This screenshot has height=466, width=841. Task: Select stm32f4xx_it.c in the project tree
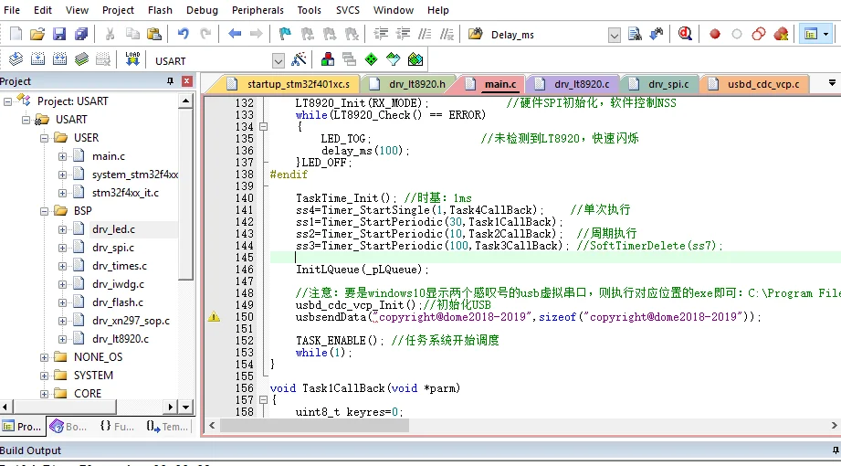click(x=125, y=193)
